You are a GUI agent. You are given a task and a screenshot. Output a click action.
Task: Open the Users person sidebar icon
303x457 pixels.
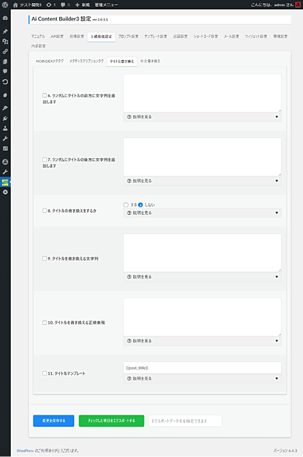(5, 128)
